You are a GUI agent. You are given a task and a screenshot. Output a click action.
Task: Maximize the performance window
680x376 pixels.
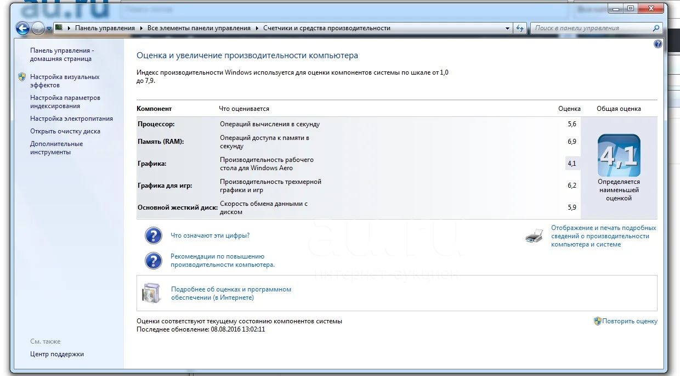coord(631,8)
